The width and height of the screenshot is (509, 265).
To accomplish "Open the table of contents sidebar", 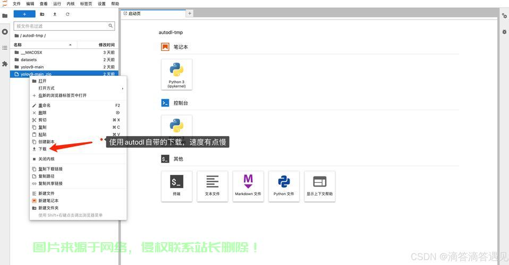I will pos(5,48).
